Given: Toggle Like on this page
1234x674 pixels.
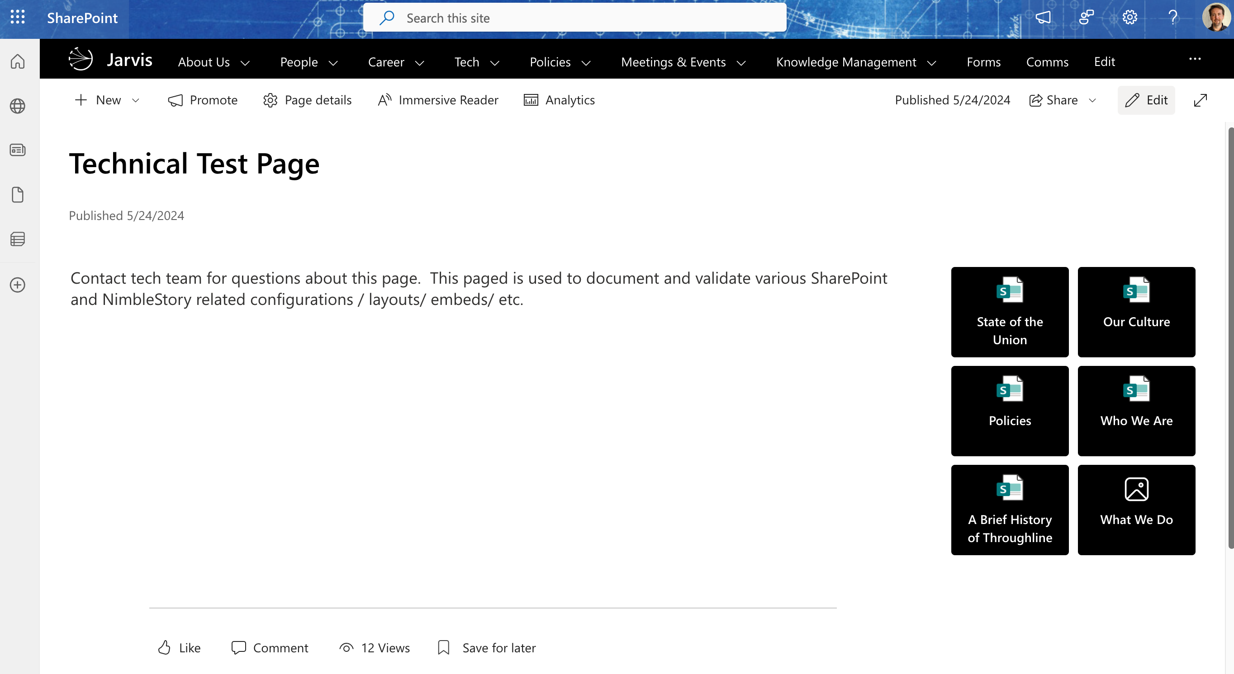Looking at the screenshot, I should (x=179, y=647).
